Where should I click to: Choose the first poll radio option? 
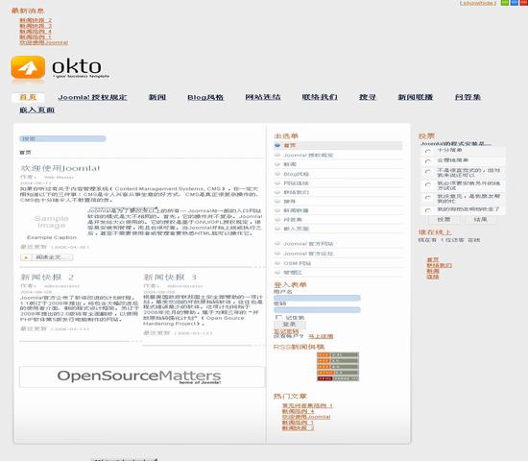pos(428,152)
